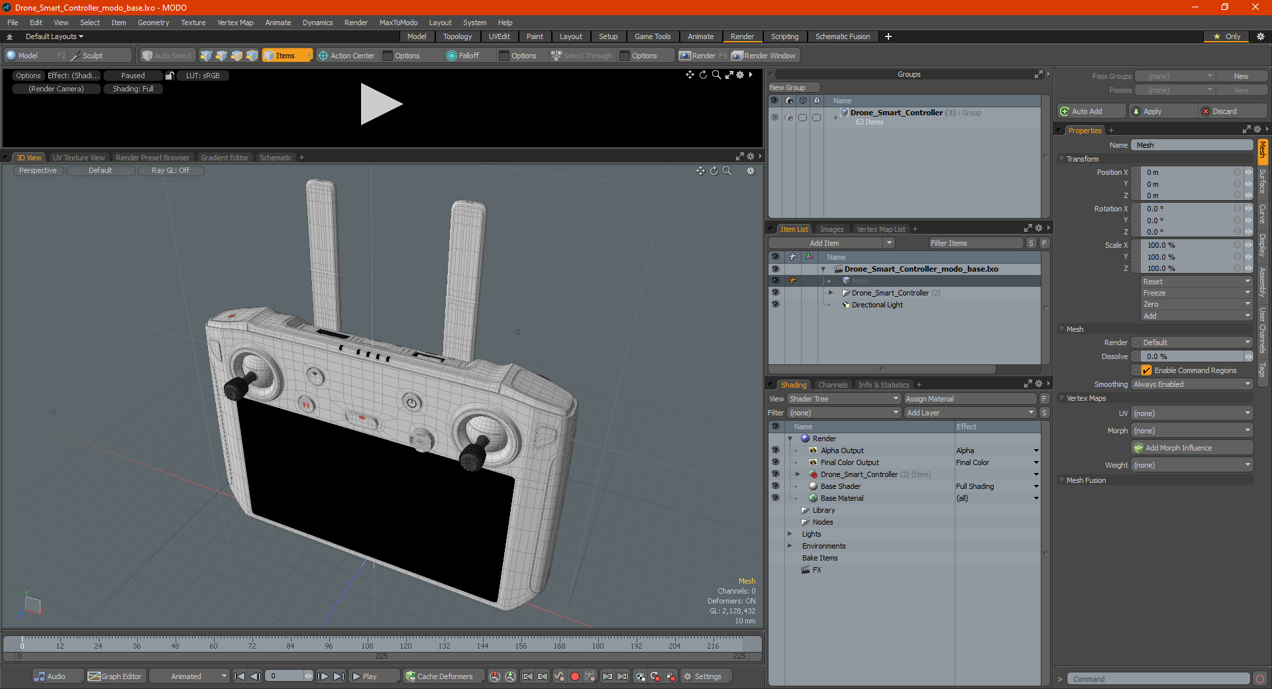The width and height of the screenshot is (1272, 689).
Task: Click Ray GL: Off button
Action: click(x=170, y=170)
